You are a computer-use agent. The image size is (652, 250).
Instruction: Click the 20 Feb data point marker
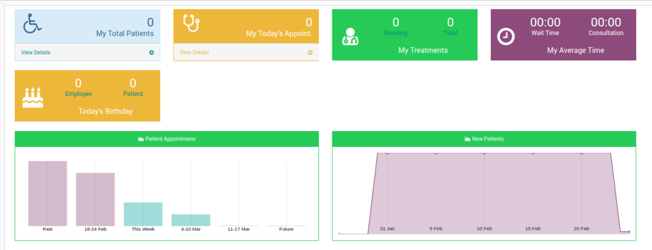(581, 153)
